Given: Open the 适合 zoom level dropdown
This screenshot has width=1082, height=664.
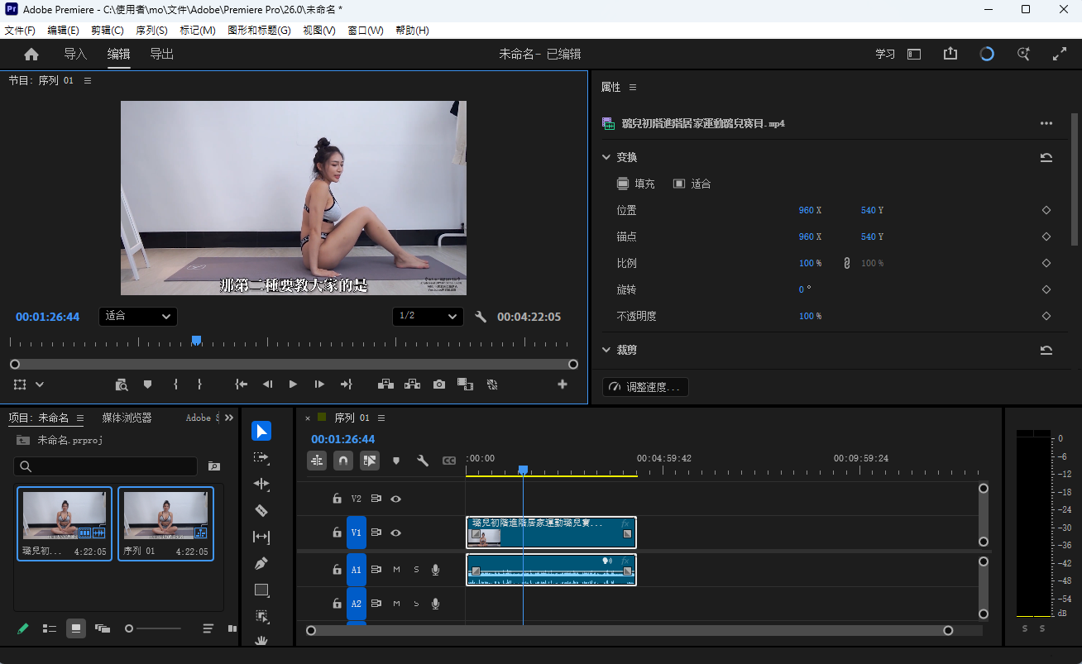Looking at the screenshot, I should pos(138,316).
